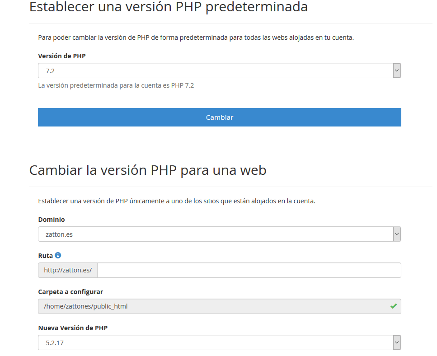The height and width of the screenshot is (356, 437).
Task: Click the http://zatton.es/ prefix label
Action: (68, 270)
